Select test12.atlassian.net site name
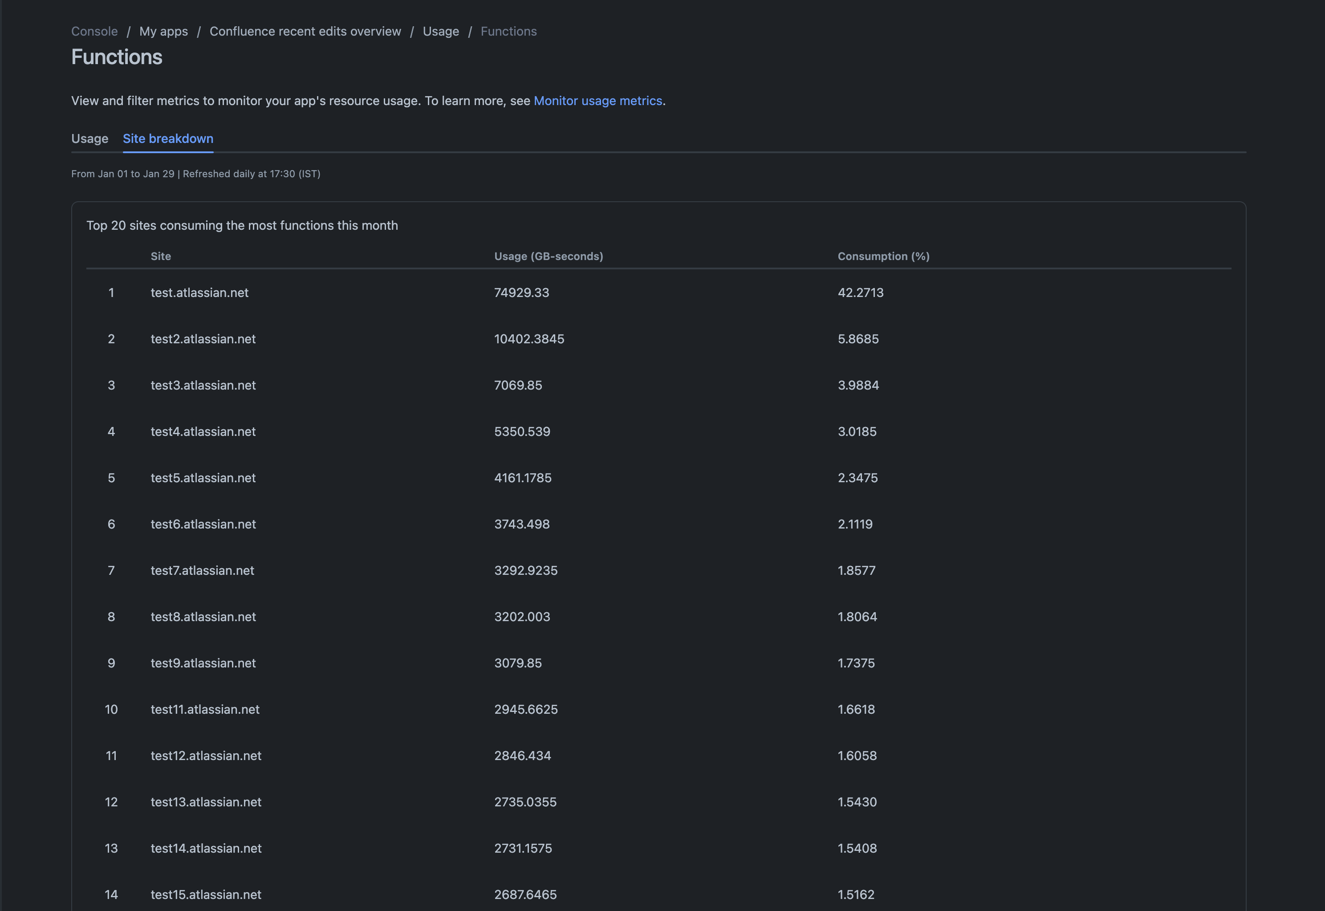Image resolution: width=1325 pixels, height=911 pixels. click(206, 755)
